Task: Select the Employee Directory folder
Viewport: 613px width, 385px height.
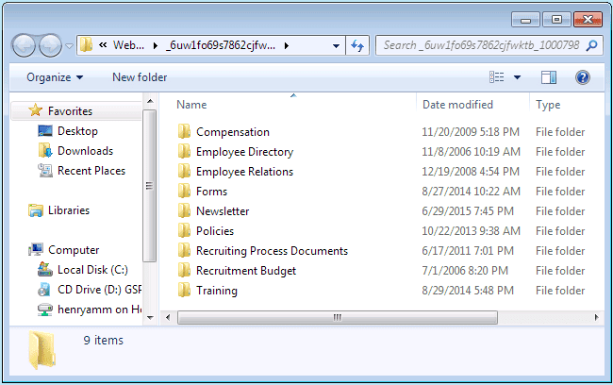Action: click(x=244, y=152)
